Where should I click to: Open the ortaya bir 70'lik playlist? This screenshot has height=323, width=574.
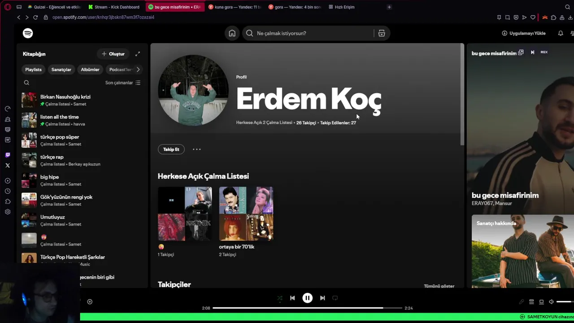point(246,222)
